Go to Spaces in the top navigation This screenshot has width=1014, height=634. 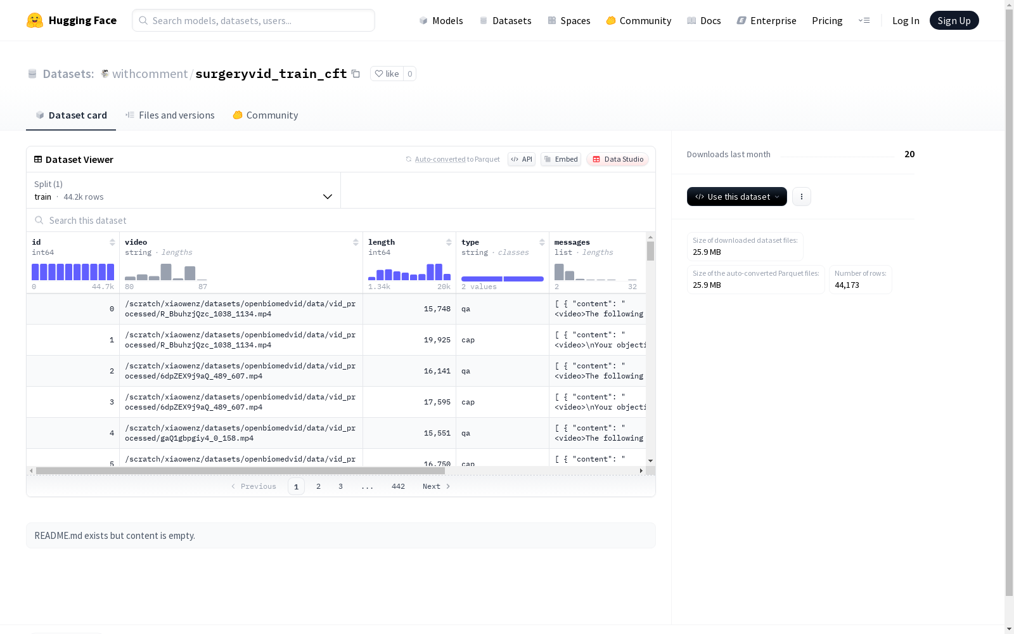coord(569,20)
